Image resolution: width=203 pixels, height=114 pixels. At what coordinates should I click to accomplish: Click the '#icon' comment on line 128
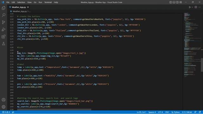click(20, 47)
